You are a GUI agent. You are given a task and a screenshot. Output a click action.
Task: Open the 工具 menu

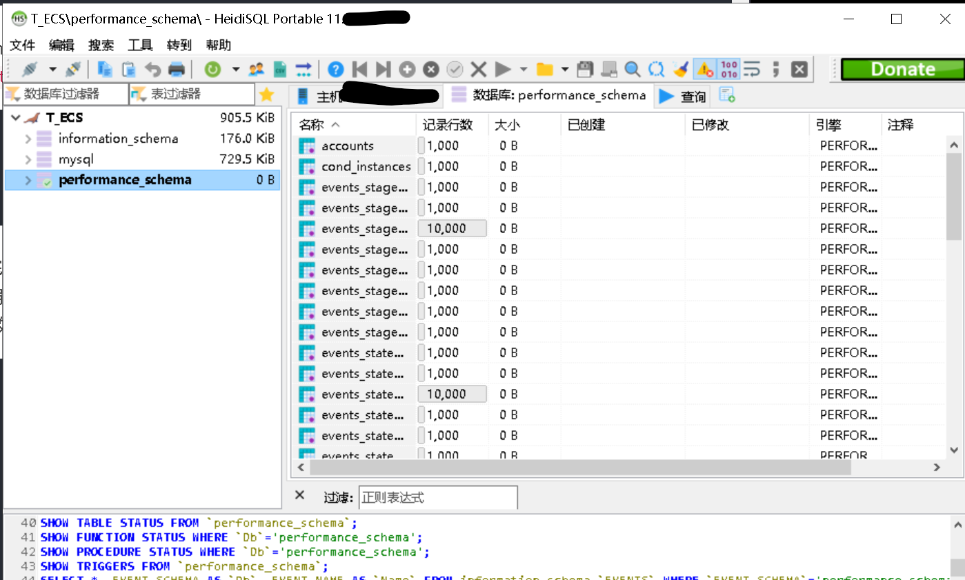[140, 45]
